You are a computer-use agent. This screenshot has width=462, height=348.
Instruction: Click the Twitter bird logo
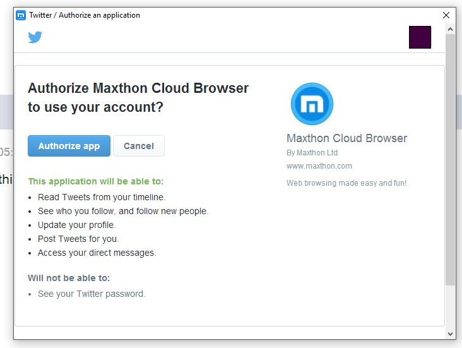coord(35,37)
